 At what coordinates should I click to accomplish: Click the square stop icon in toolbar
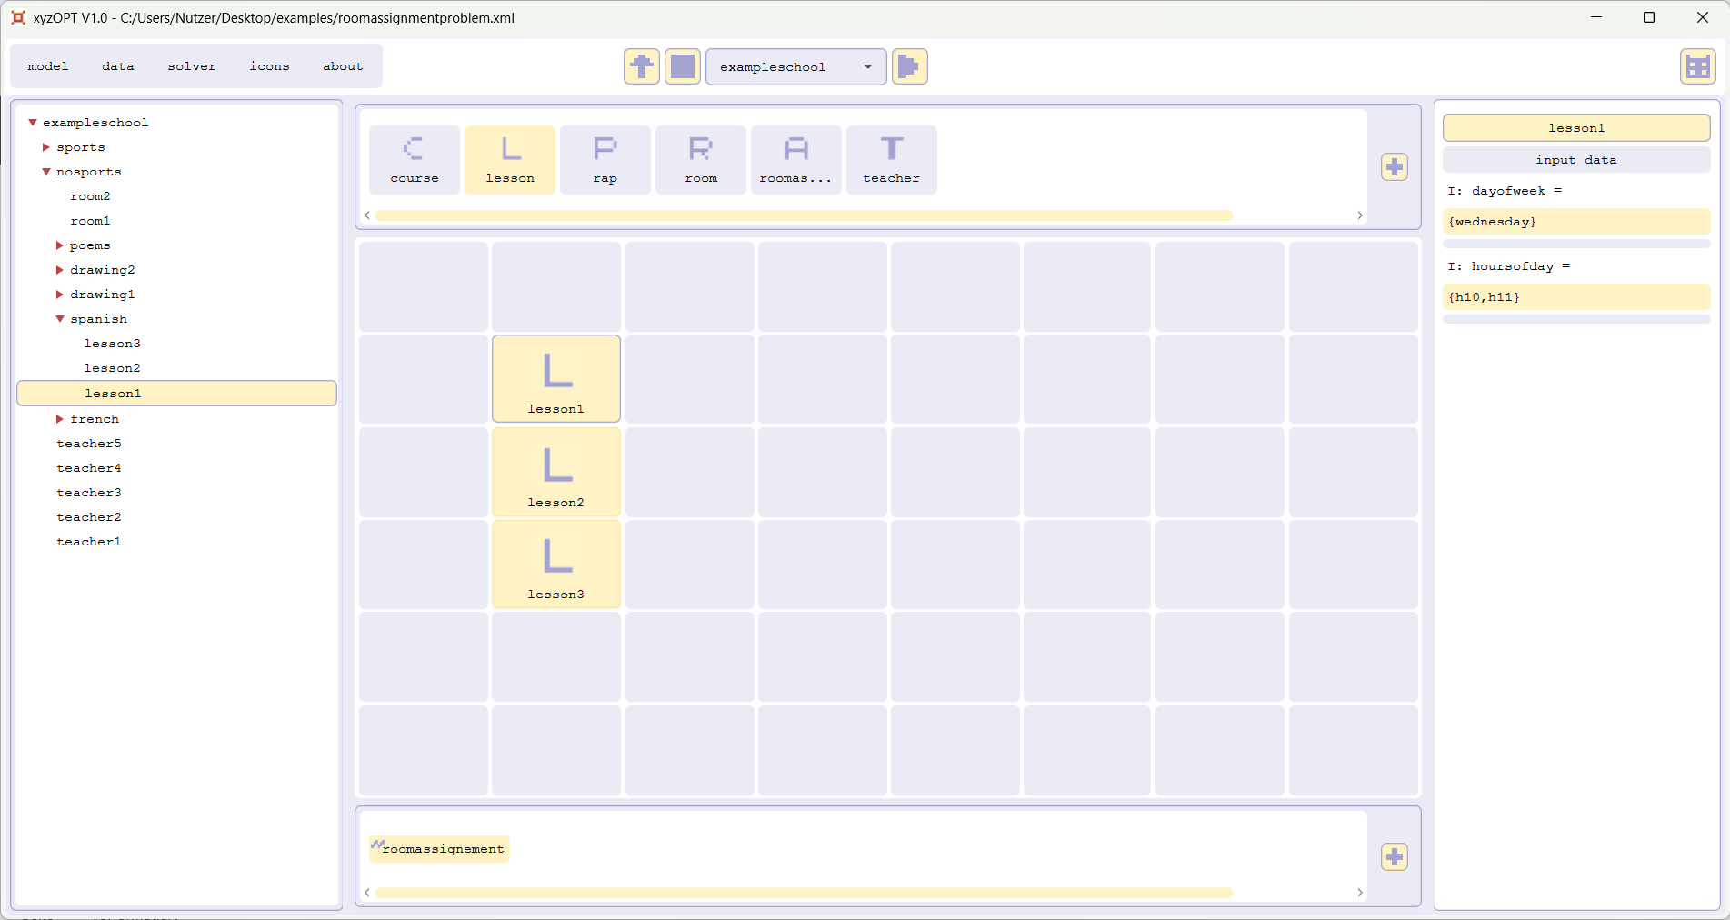(x=683, y=66)
